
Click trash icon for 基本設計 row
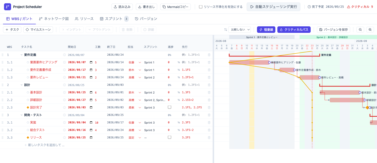pyautogui.click(x=209, y=92)
